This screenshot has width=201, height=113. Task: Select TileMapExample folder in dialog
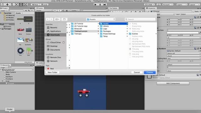click(x=85, y=31)
